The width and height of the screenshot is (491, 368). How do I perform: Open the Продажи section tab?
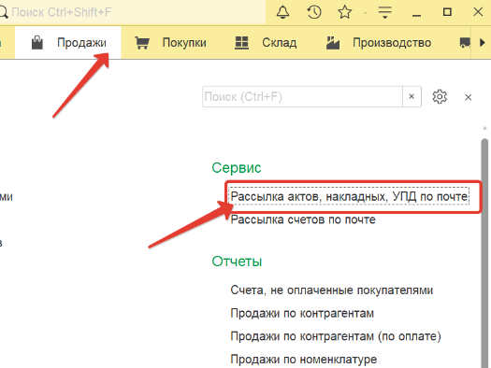pos(67,43)
